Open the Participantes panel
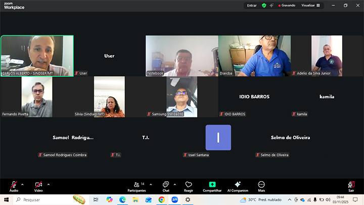 [x=136, y=186]
